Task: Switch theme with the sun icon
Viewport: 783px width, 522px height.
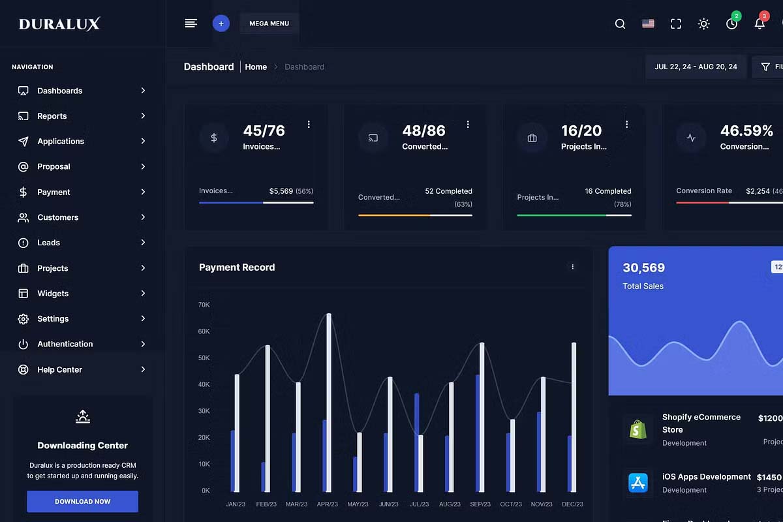Action: pos(703,23)
